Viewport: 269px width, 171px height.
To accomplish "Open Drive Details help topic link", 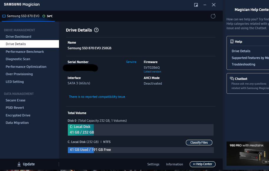I will coord(241,51).
